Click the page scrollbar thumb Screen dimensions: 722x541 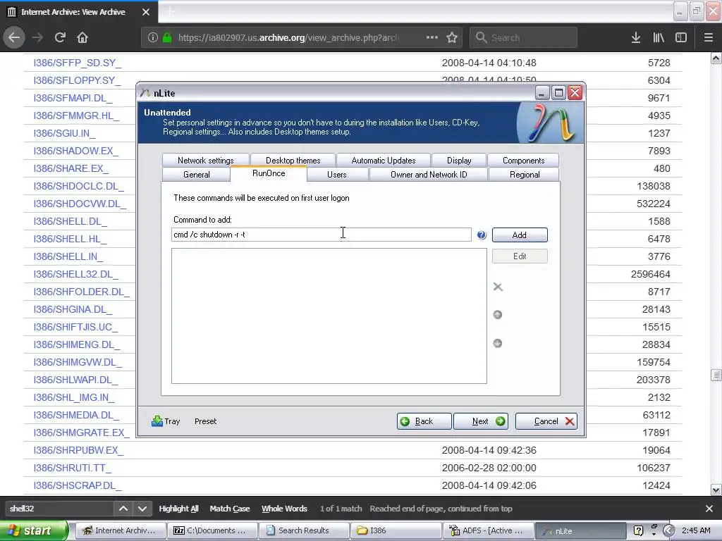click(716, 375)
